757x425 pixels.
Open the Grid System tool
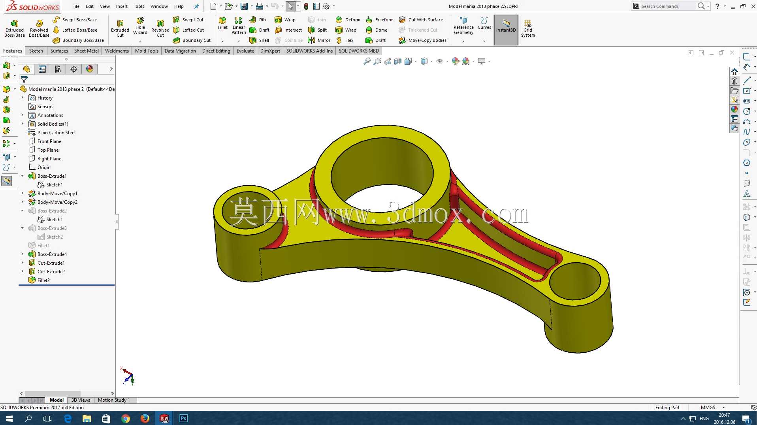point(528,28)
